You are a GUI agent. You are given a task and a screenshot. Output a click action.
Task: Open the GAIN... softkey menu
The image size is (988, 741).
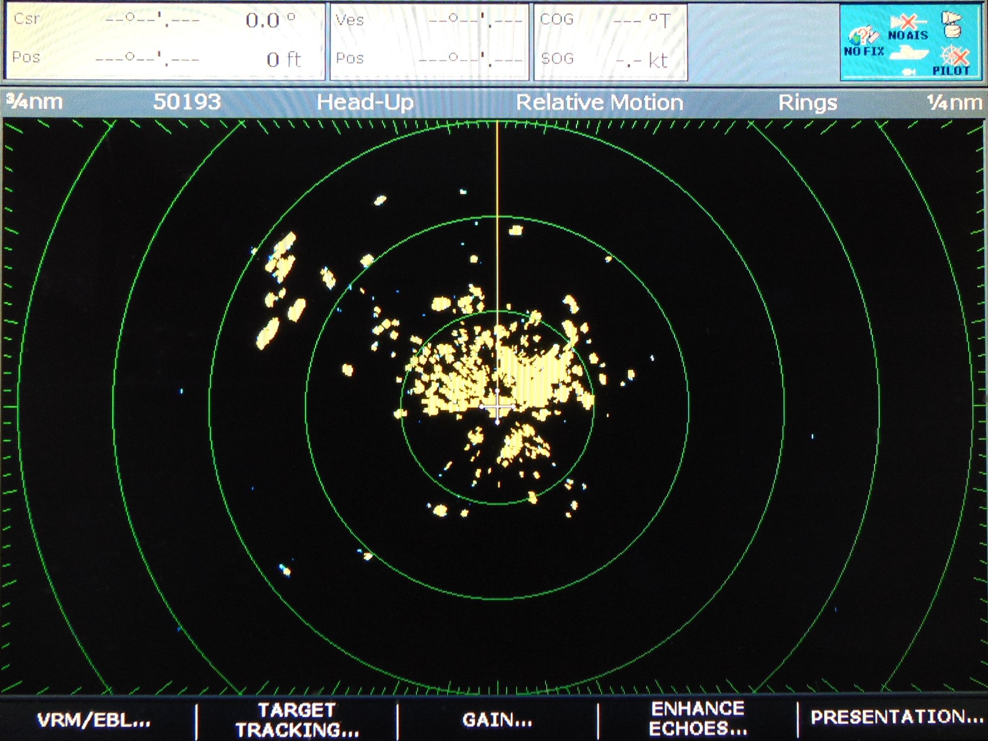point(497,720)
